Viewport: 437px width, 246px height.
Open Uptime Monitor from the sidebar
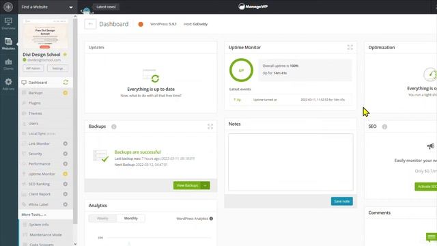42,174
